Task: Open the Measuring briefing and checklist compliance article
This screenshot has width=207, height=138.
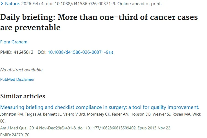Action: (100, 107)
